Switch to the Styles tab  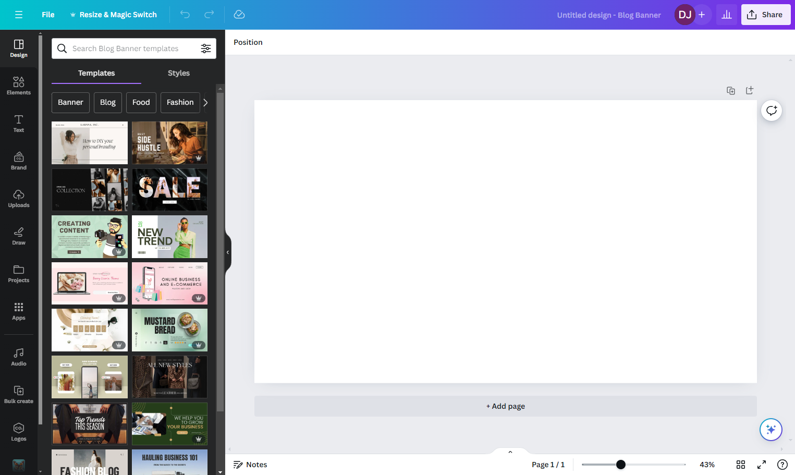[179, 73]
